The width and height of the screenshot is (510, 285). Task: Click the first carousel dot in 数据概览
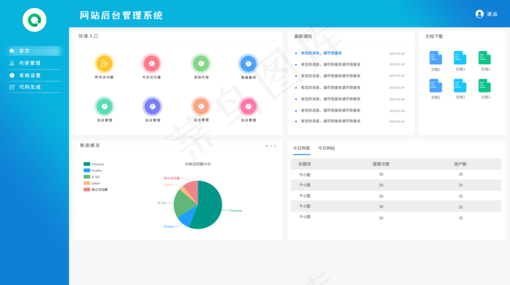[x=267, y=146]
